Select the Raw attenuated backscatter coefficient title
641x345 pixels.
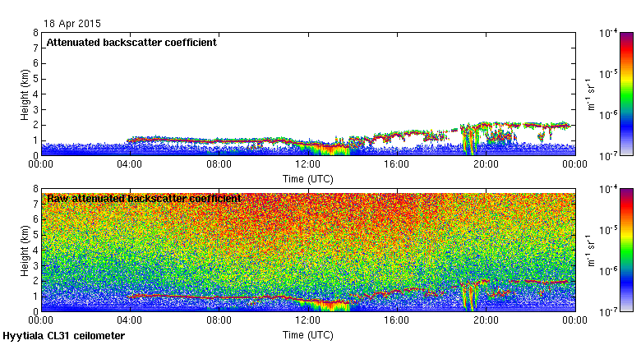(144, 199)
